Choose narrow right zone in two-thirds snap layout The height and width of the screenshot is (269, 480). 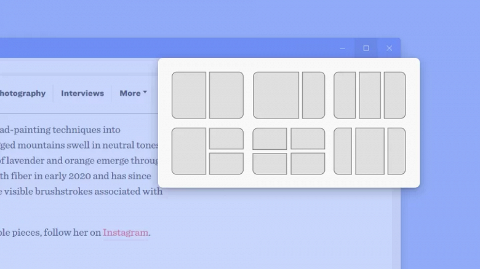313,95
